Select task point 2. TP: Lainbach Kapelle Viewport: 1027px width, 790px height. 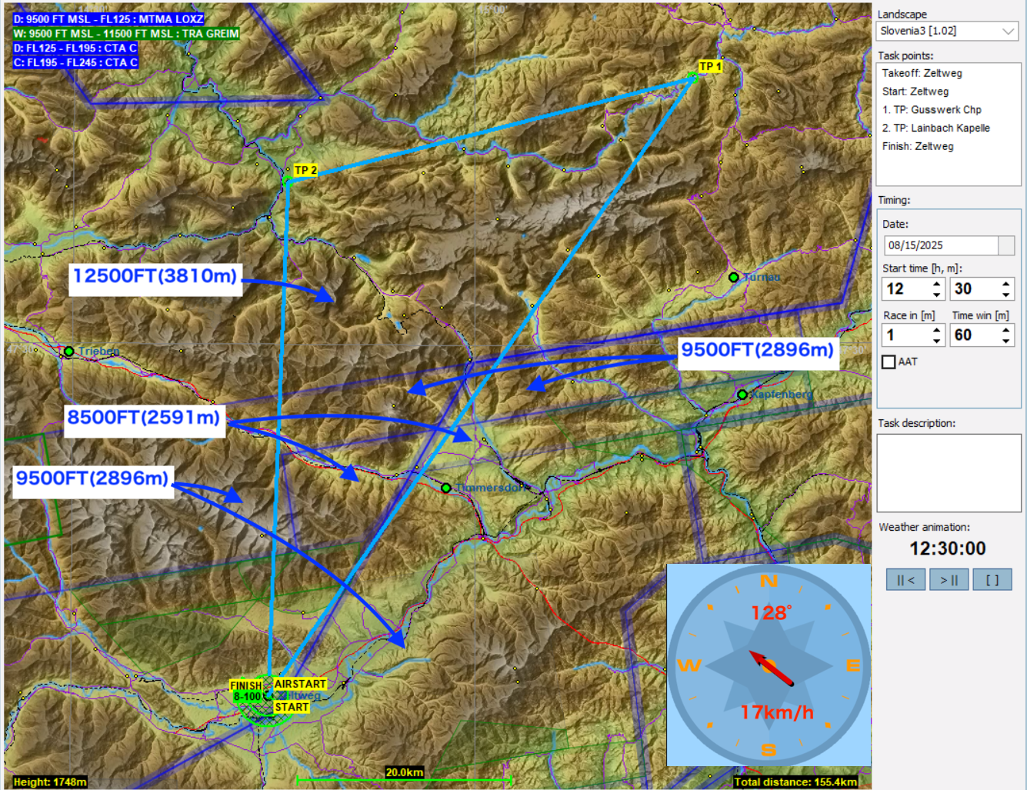935,128
